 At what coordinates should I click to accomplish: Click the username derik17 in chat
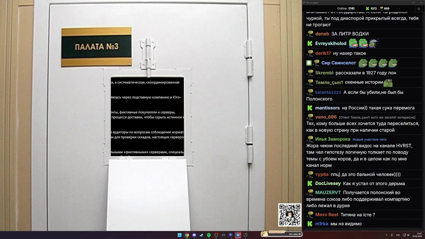323,53
